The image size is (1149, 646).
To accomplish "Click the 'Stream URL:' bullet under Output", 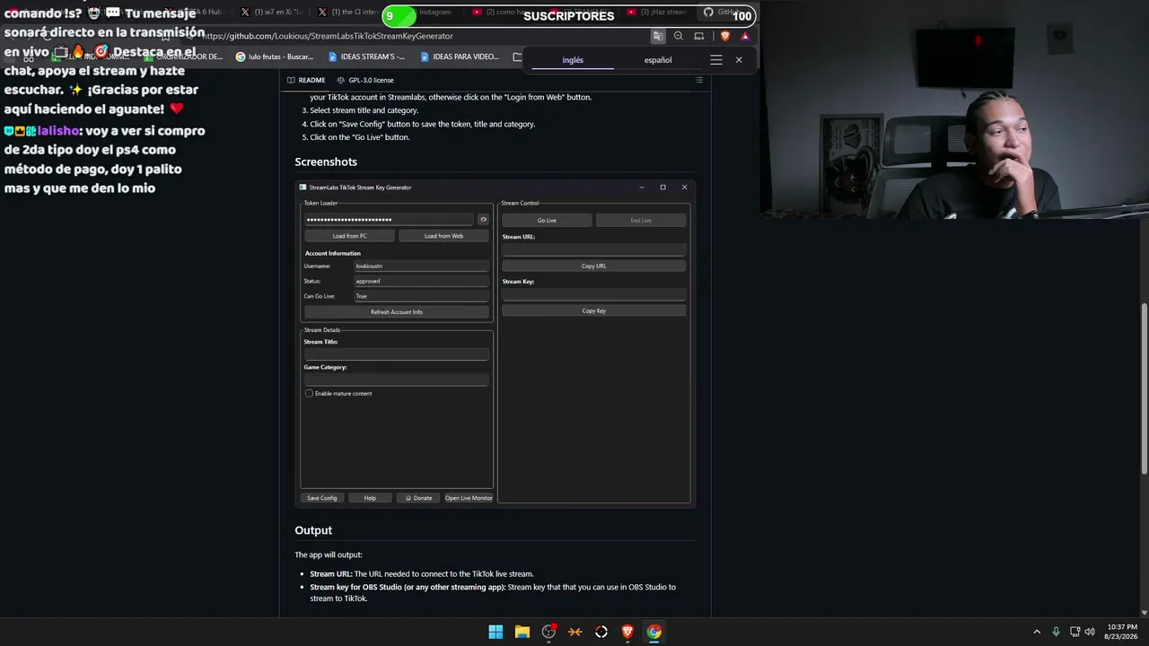I will 422,573.
